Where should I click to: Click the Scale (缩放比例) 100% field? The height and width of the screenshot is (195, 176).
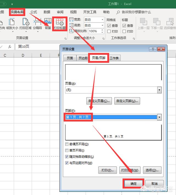[95, 31]
